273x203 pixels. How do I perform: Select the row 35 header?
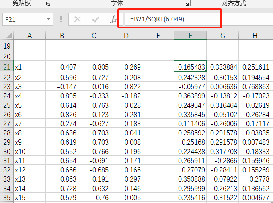point(7,198)
